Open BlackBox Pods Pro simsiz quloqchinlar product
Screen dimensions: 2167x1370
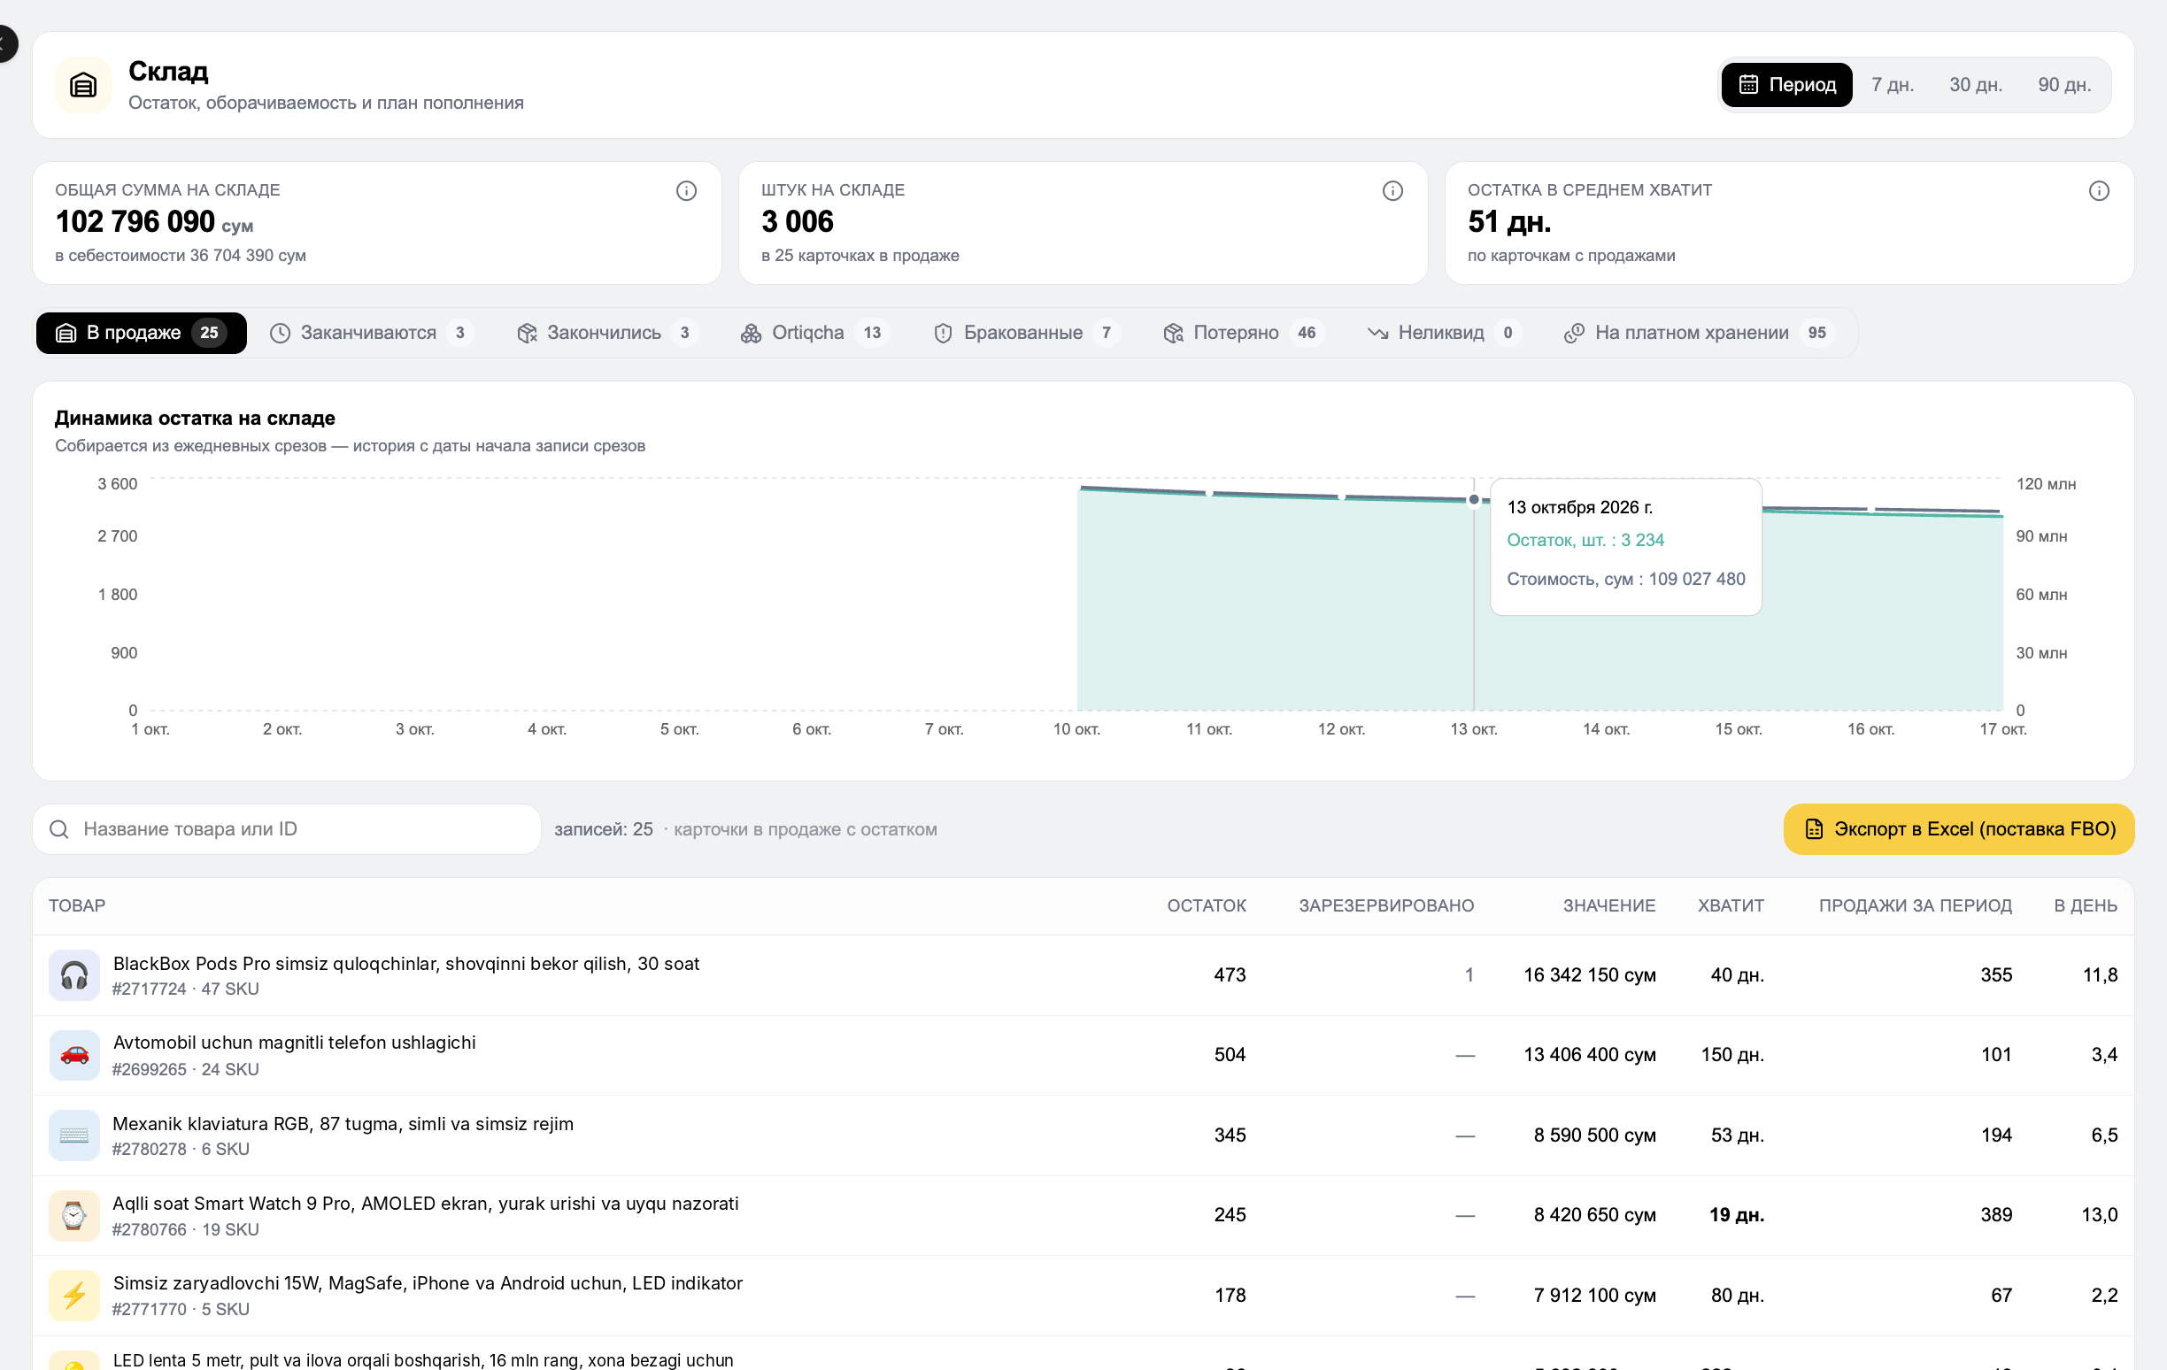[x=405, y=964]
